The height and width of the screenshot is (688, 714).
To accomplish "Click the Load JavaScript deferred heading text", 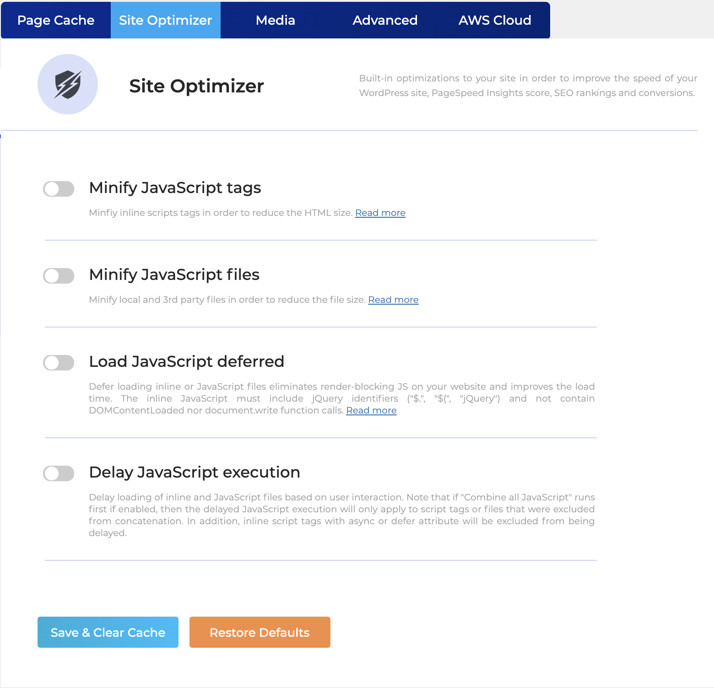I will (x=186, y=361).
